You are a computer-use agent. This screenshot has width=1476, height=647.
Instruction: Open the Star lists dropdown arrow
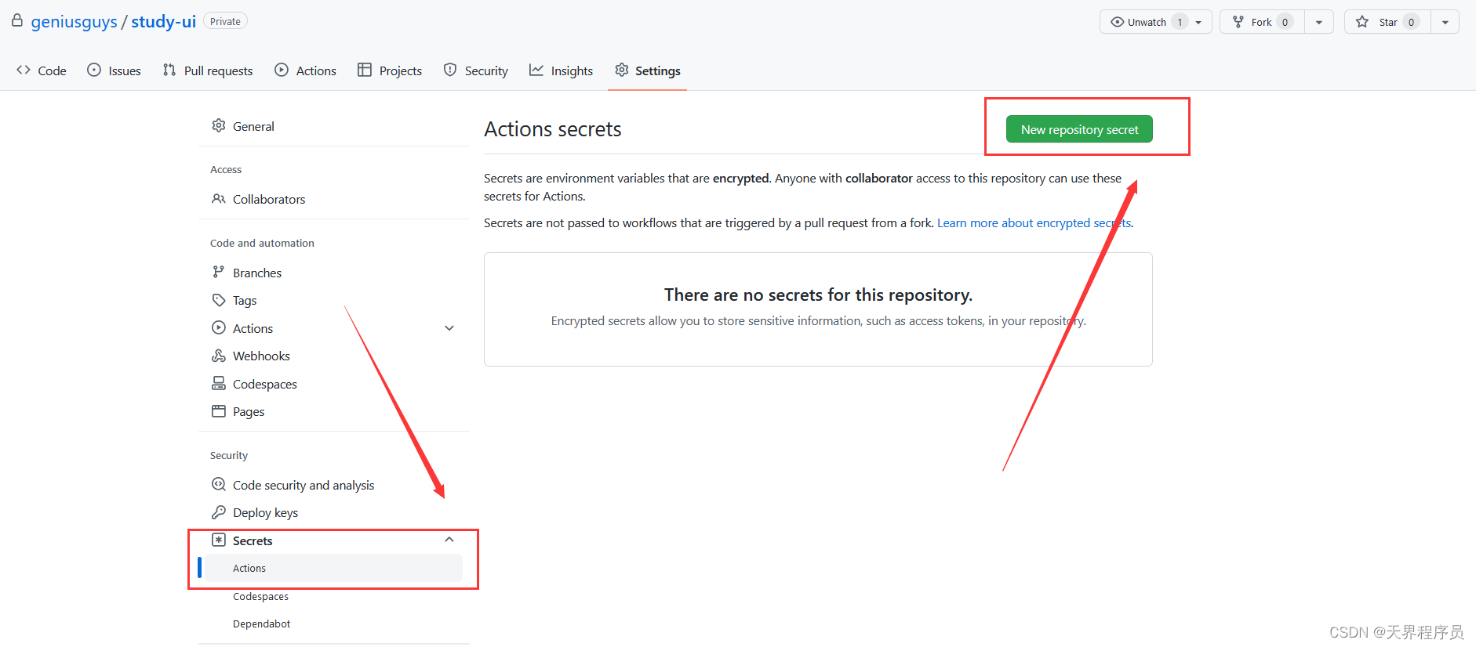(x=1445, y=22)
